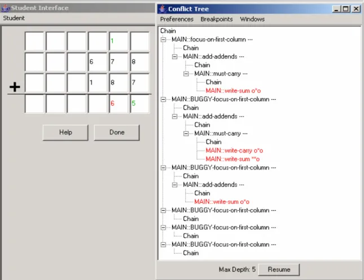Click the Resume button
The width and height of the screenshot is (364, 280).
[279, 269]
